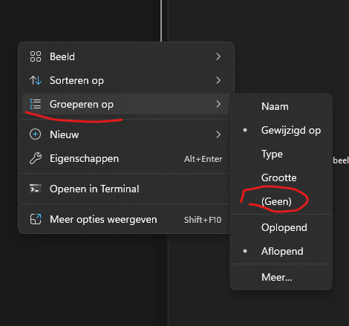Click the Eigenschappen wrench icon
The image size is (349, 326).
pos(36,158)
